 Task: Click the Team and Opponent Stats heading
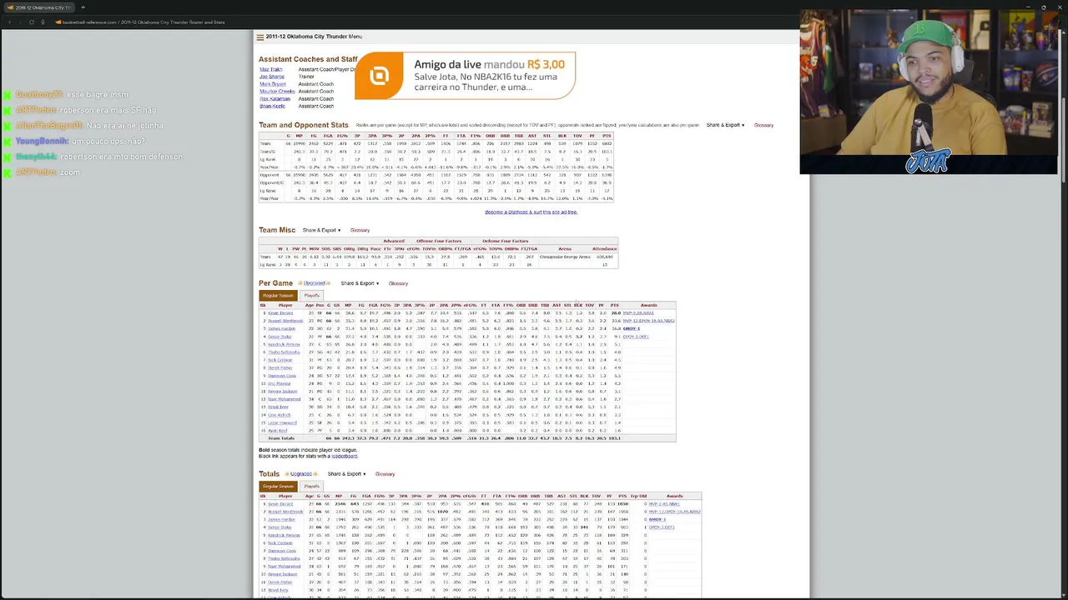pos(304,125)
